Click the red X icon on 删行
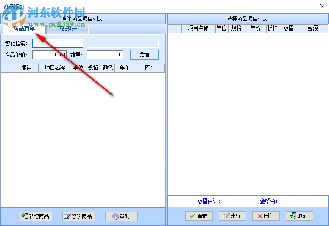Screen dimensions: 329x226 click(260, 216)
